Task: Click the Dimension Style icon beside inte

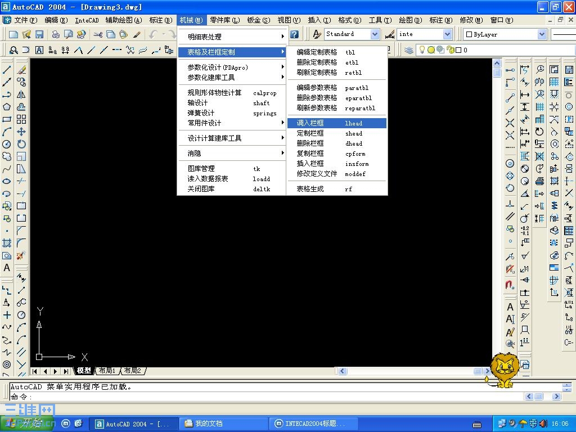Action: coord(390,34)
